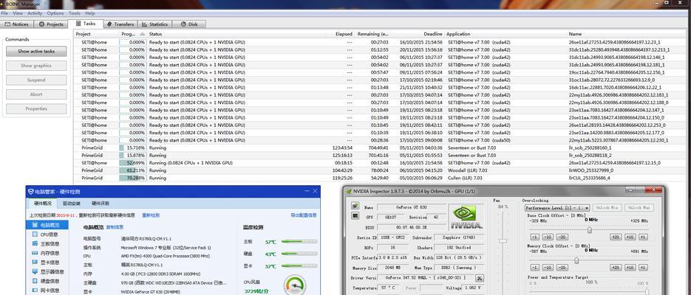Click the 导出配置信息 link
Screen dimensions: 691x295
304,215
